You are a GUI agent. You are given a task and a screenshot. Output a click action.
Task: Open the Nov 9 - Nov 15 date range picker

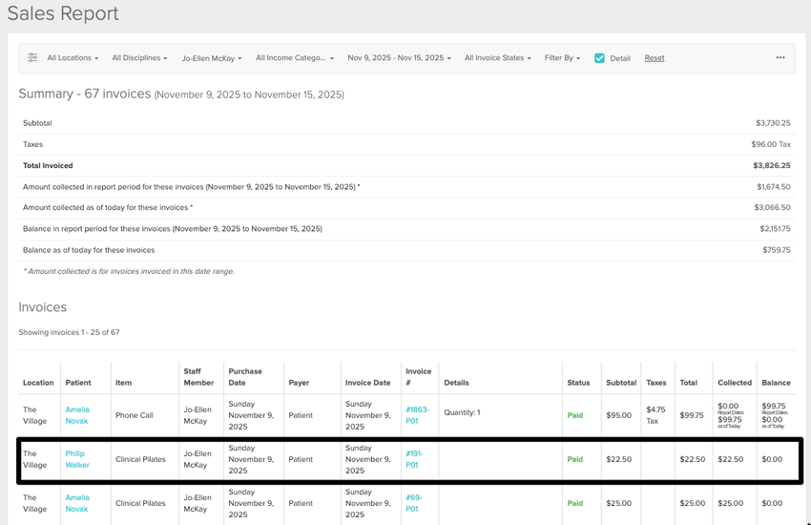tap(399, 58)
